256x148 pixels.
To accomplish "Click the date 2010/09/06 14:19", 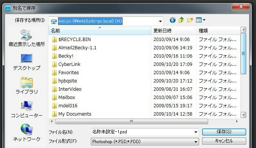I will (x=173, y=48).
